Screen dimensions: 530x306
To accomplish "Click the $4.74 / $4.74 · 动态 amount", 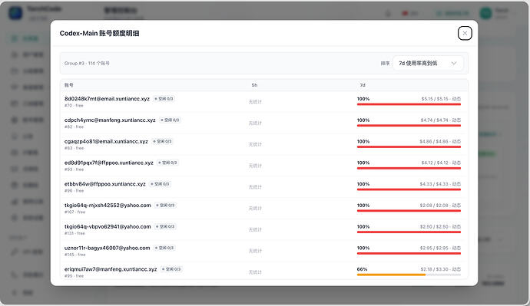I will (x=441, y=120).
